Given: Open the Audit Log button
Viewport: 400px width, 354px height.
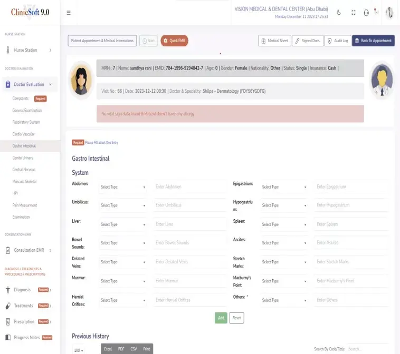Looking at the screenshot, I should click(x=337, y=41).
